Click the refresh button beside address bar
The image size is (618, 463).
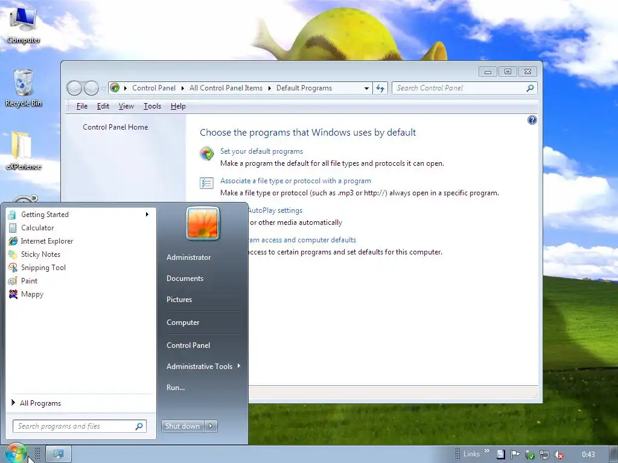380,88
